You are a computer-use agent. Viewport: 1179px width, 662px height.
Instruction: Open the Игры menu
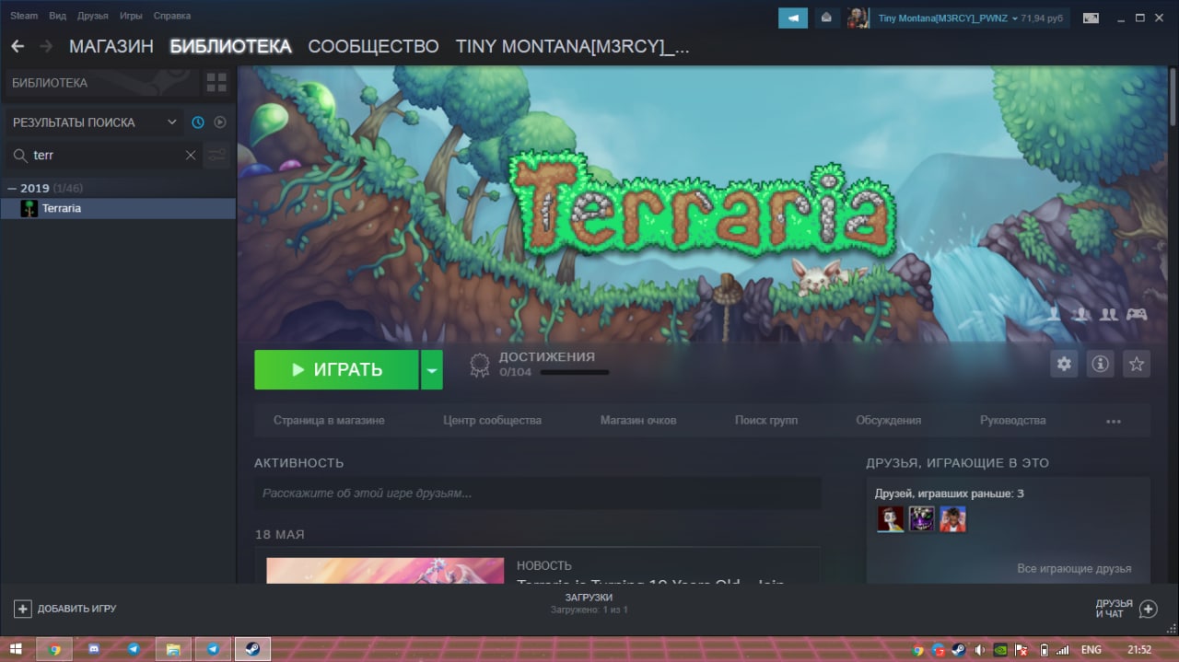point(131,16)
